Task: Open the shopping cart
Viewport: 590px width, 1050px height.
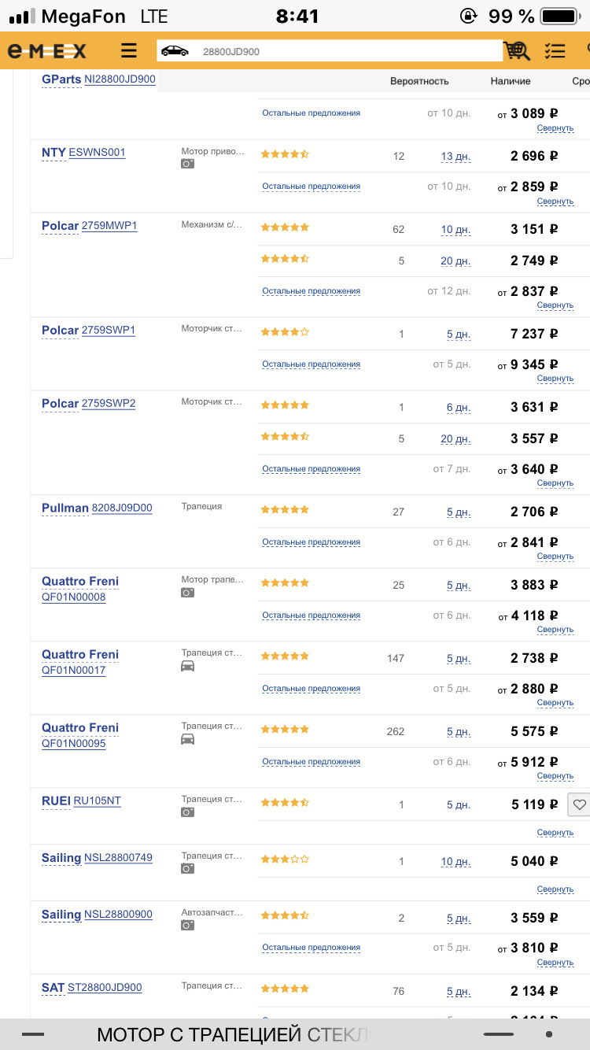Action: (x=517, y=51)
